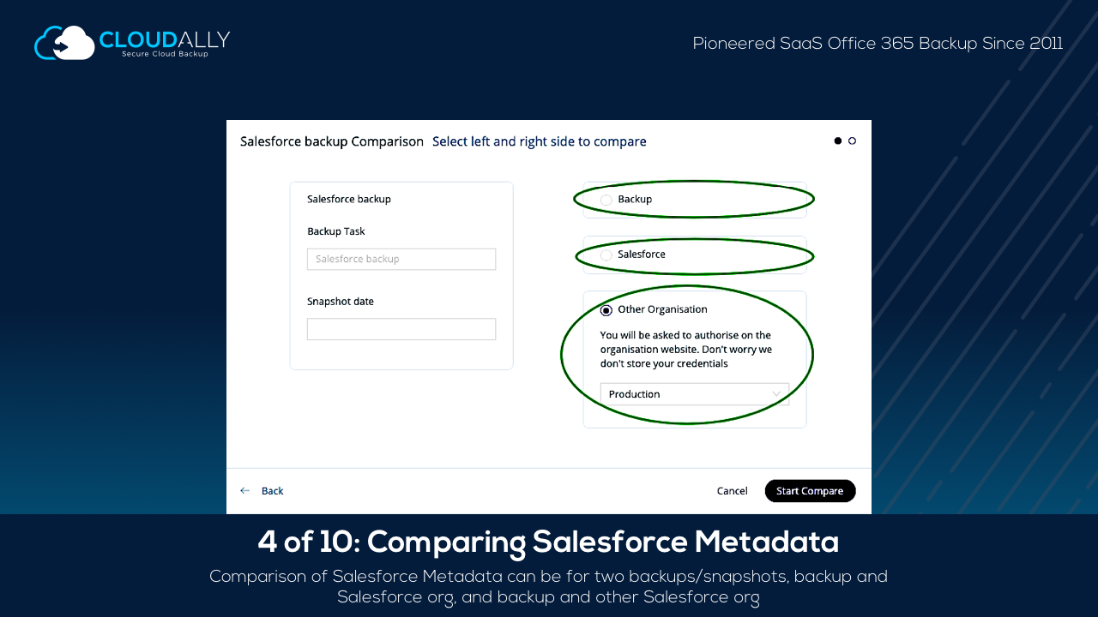Click the Select left and right side heading
The height and width of the screenshot is (617, 1098).
540,141
